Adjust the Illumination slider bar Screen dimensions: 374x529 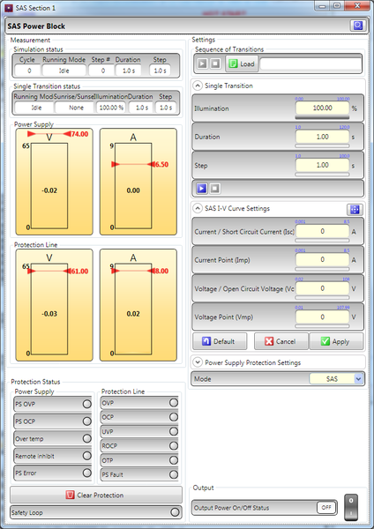point(322,117)
